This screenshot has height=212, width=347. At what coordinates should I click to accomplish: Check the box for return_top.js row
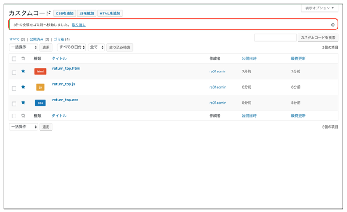14,88
